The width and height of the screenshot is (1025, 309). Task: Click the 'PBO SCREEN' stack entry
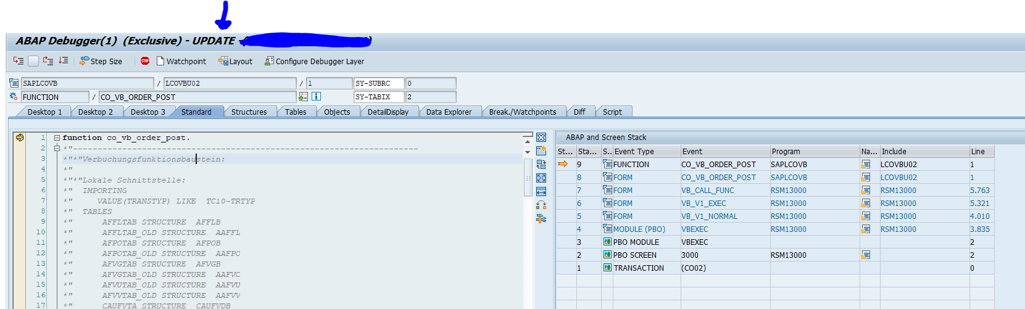pyautogui.click(x=635, y=255)
